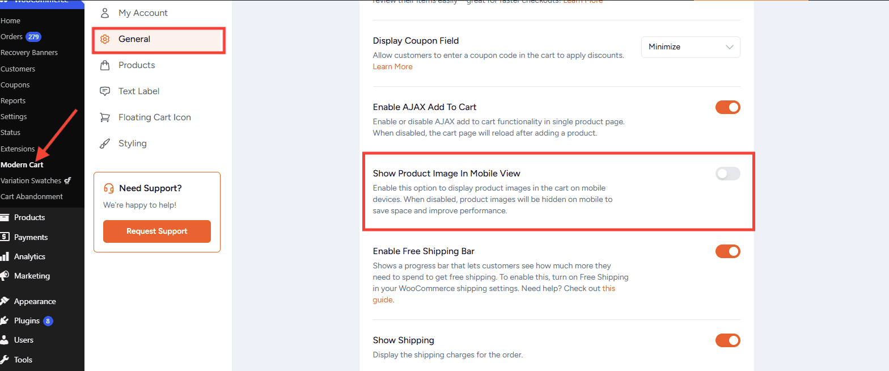Screen dimensions: 889x371
Task: Click the Styling brush icon
Action: (105, 144)
